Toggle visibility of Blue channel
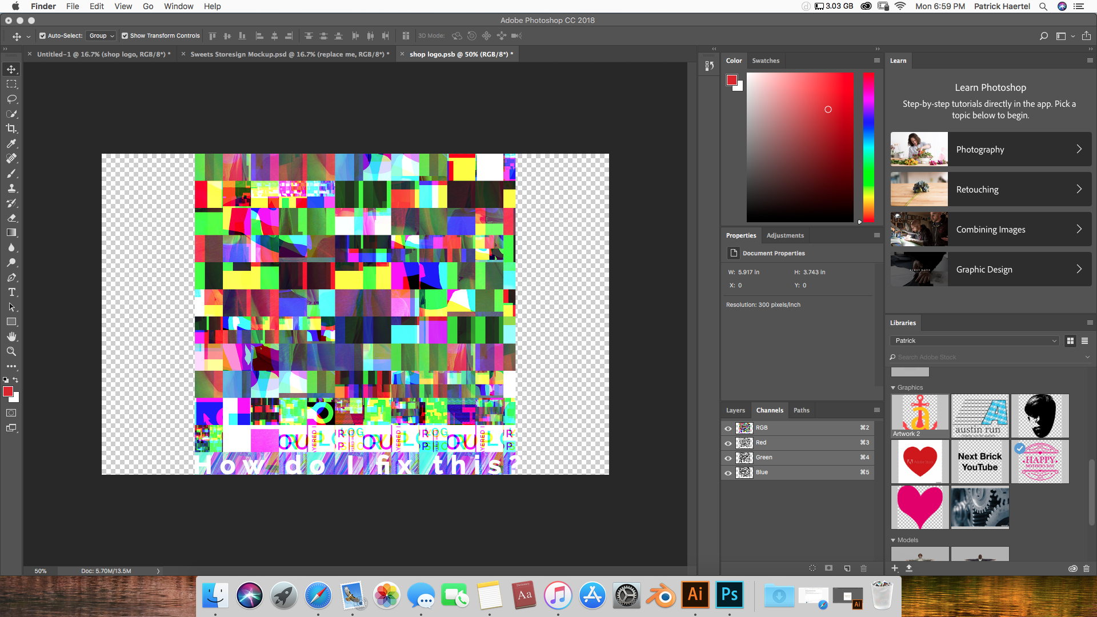The image size is (1097, 617). pos(728,472)
